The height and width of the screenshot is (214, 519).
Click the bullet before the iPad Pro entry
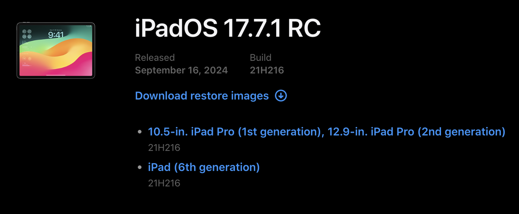[x=140, y=132]
